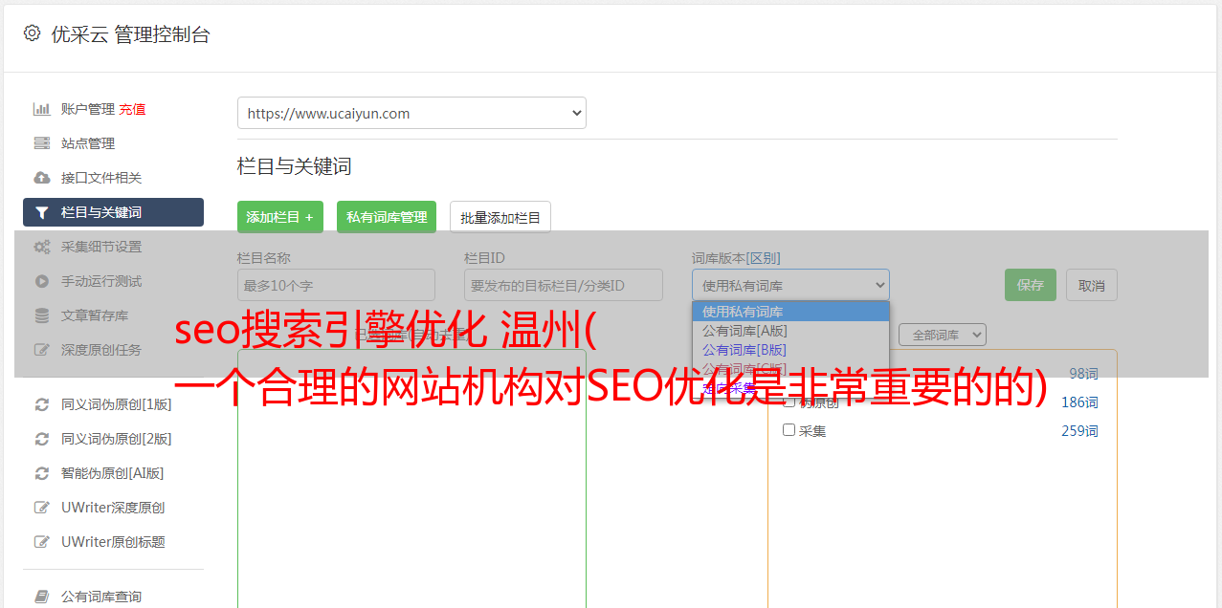The image size is (1222, 608).
Task: Click the edit icon for UWriter深度原创
Action: point(41,508)
